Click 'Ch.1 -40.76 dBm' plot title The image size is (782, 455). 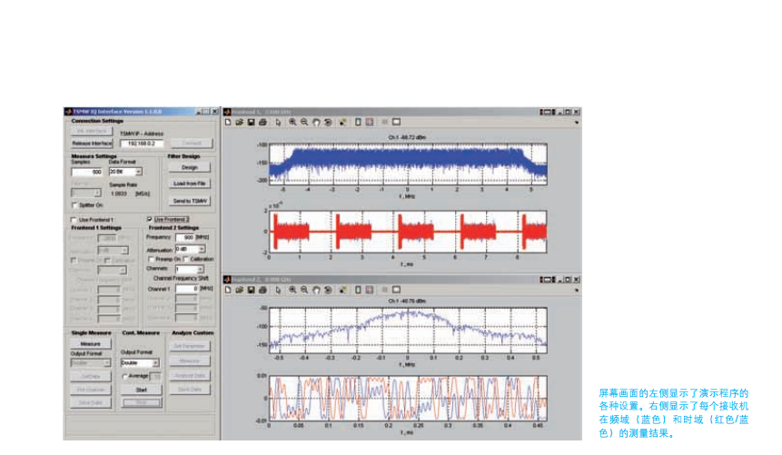pos(407,302)
